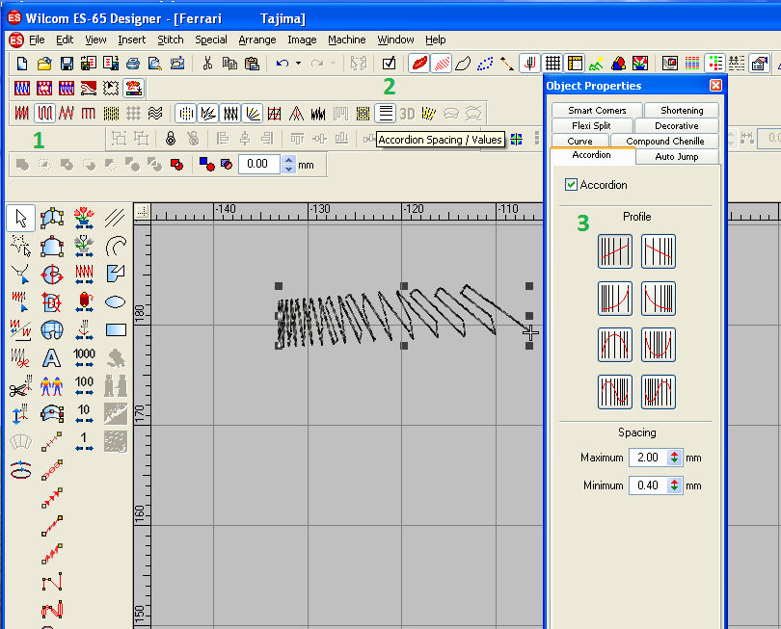Adjust Maximum spacing stepper arrows
This screenshot has width=781, height=629.
click(x=674, y=458)
